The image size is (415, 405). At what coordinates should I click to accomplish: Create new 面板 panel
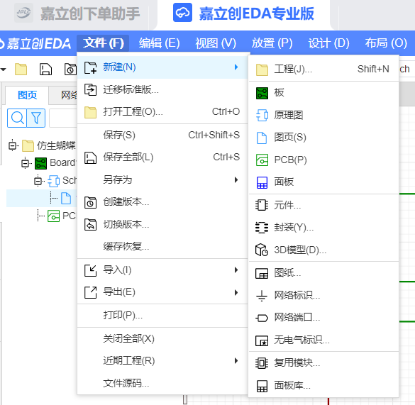coord(323,182)
